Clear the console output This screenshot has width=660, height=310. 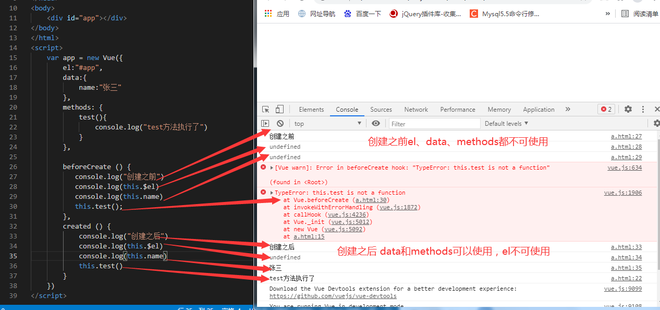click(x=280, y=123)
